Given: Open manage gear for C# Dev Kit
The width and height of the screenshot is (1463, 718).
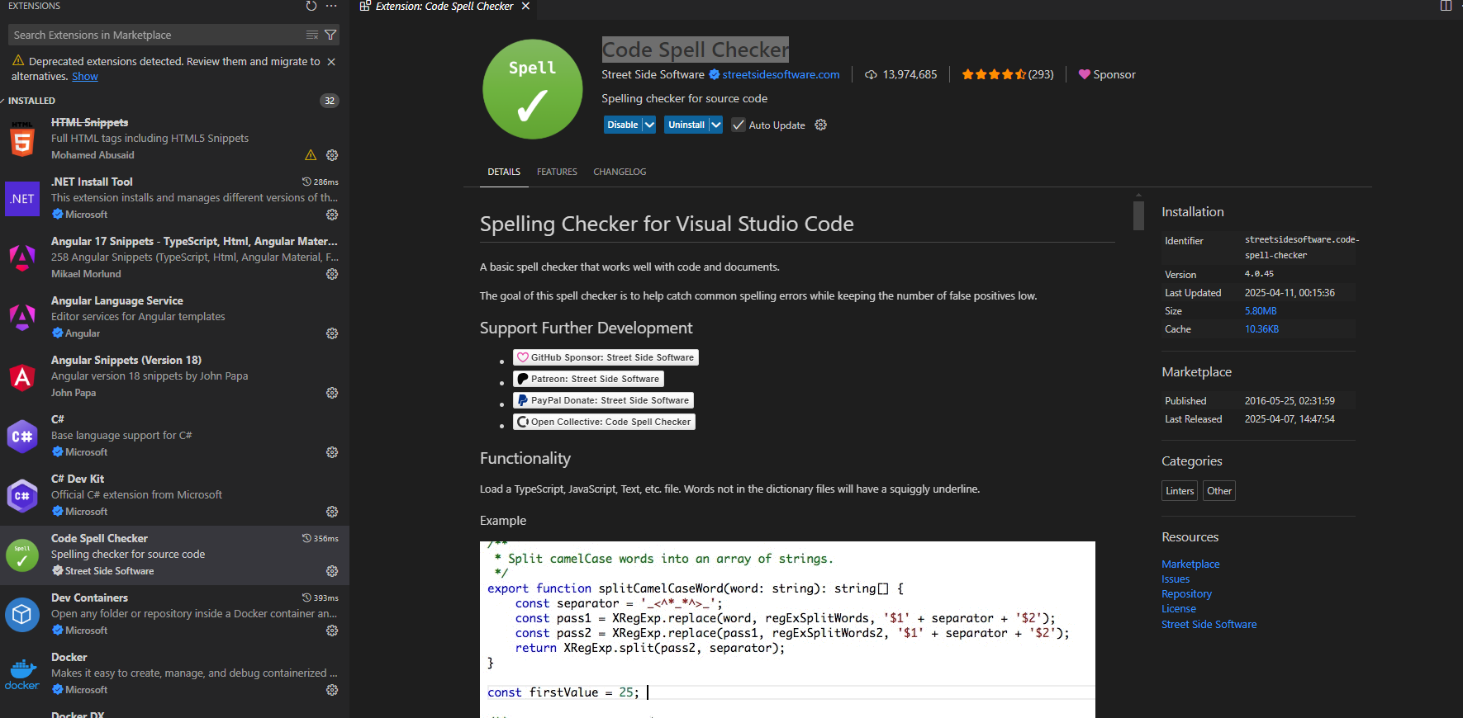Looking at the screenshot, I should pyautogui.click(x=332, y=512).
